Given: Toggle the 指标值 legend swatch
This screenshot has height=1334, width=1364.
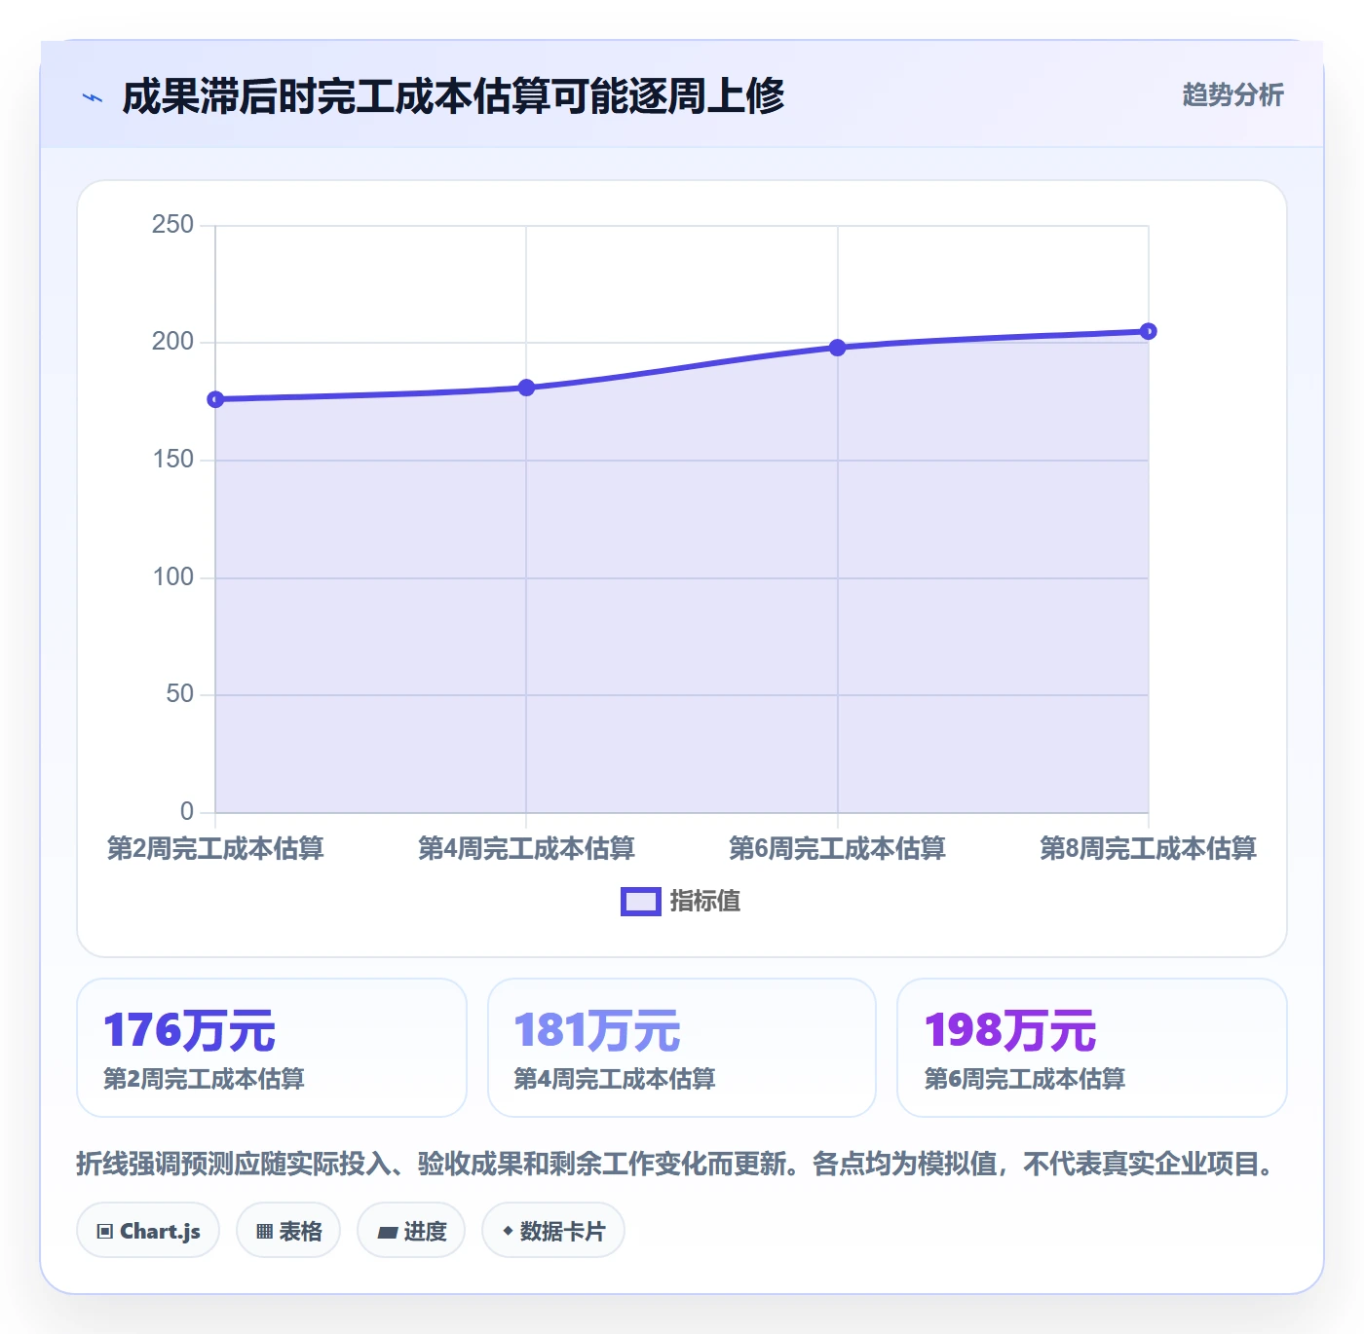Looking at the screenshot, I should [x=640, y=902].
